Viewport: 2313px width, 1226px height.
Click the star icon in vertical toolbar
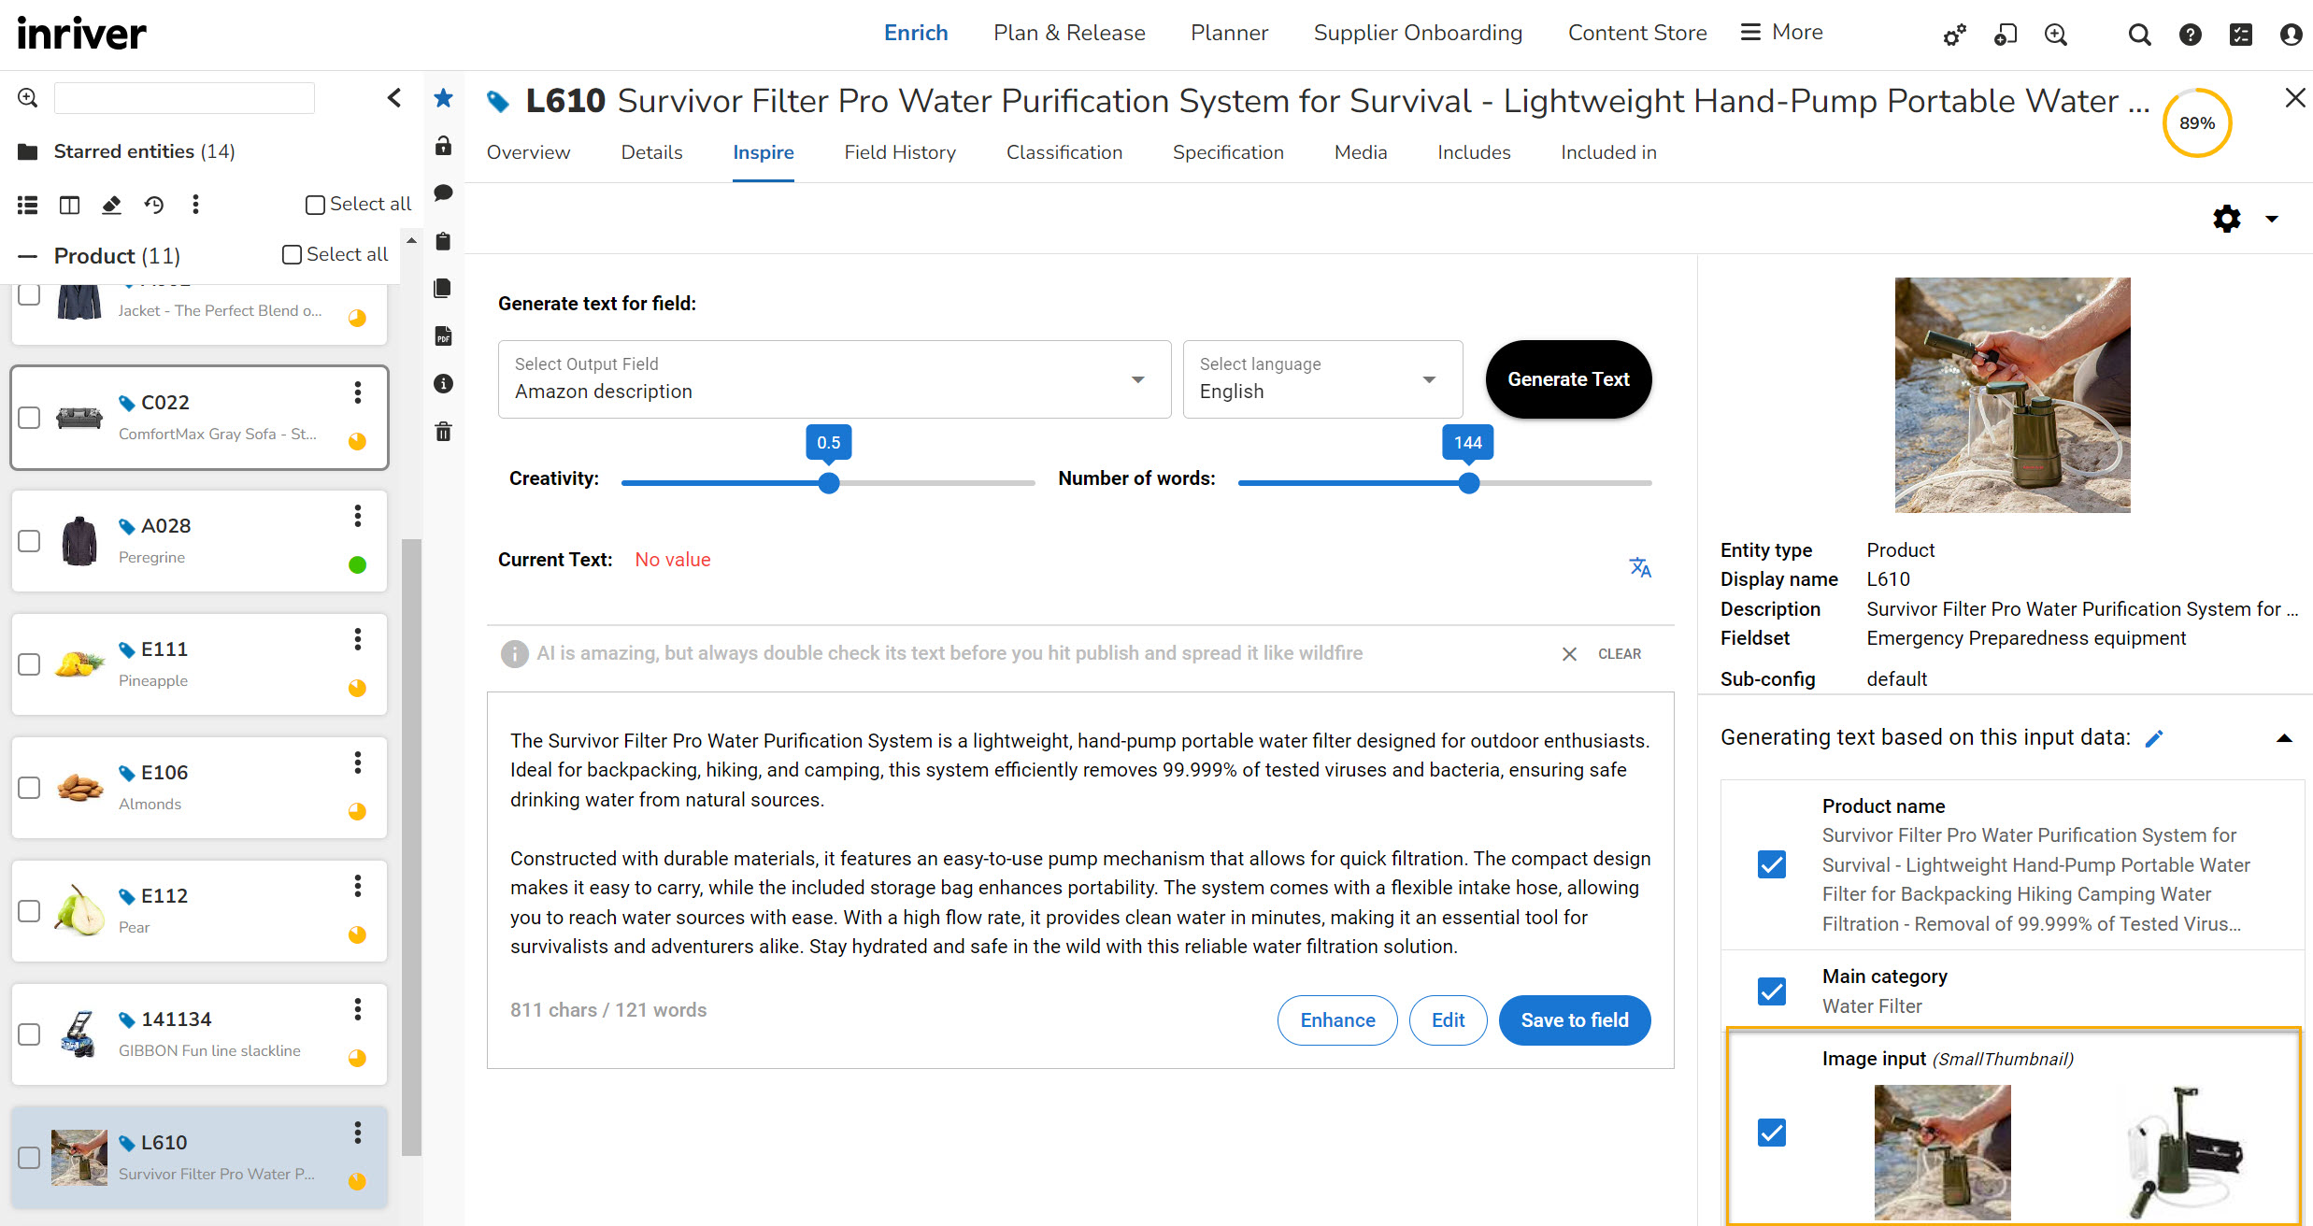444,98
